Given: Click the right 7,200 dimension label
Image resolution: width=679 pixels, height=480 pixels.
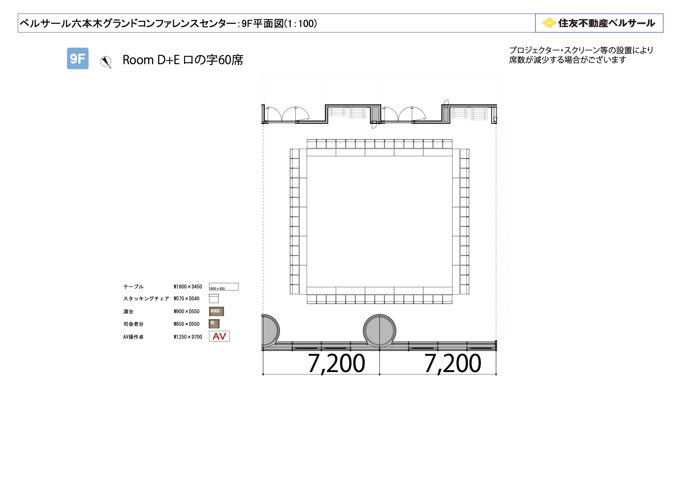Looking at the screenshot, I should click(453, 364).
